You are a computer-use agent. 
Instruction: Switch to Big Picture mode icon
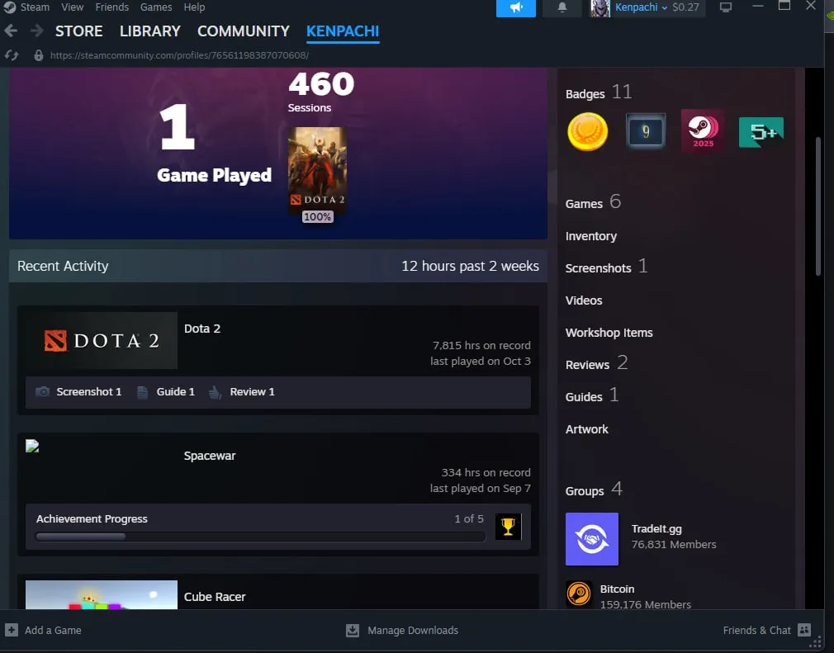click(726, 7)
